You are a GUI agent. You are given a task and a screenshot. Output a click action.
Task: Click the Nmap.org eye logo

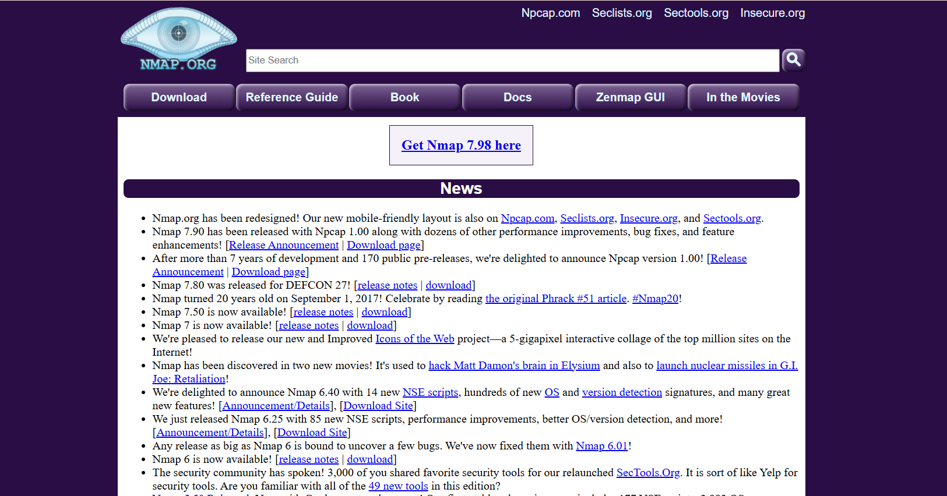click(x=178, y=39)
